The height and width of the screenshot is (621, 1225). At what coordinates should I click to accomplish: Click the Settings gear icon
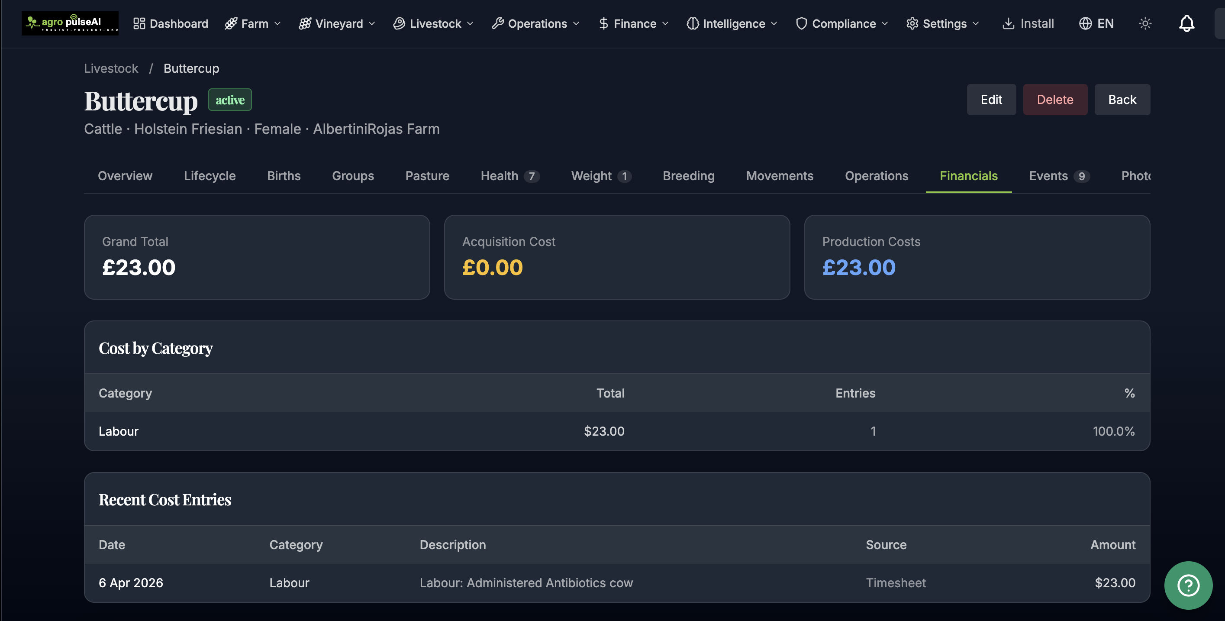click(x=912, y=23)
